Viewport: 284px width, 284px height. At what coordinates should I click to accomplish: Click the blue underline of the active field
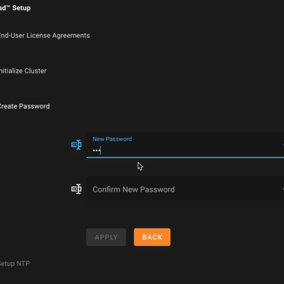(185, 157)
